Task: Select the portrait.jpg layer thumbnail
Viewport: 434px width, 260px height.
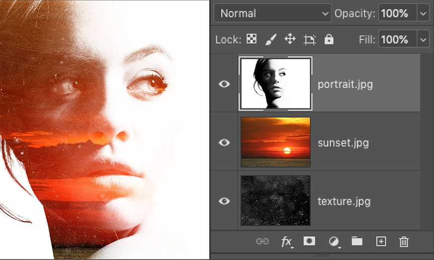Action: pos(275,83)
